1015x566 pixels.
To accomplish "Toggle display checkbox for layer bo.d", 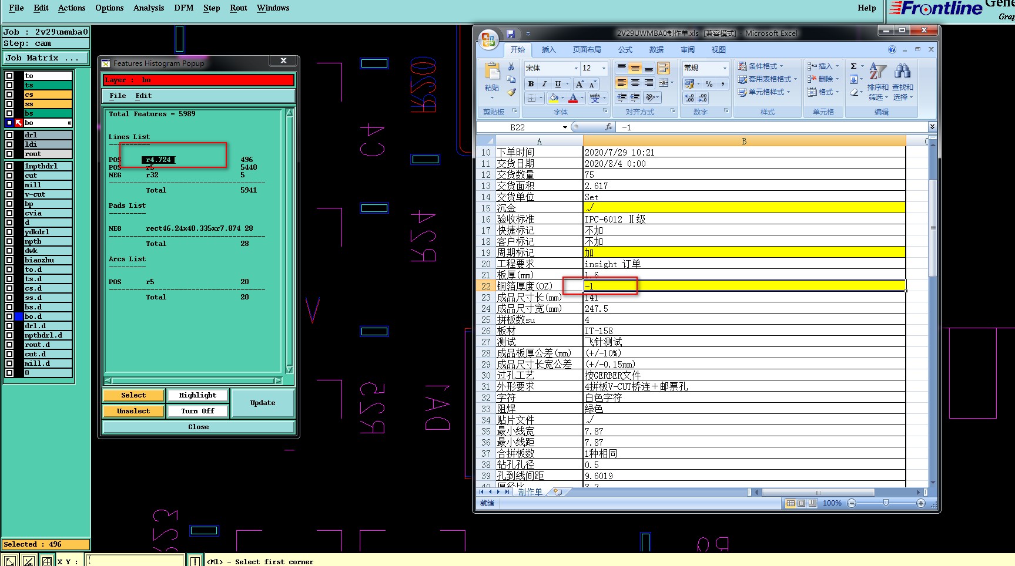I will [x=9, y=316].
